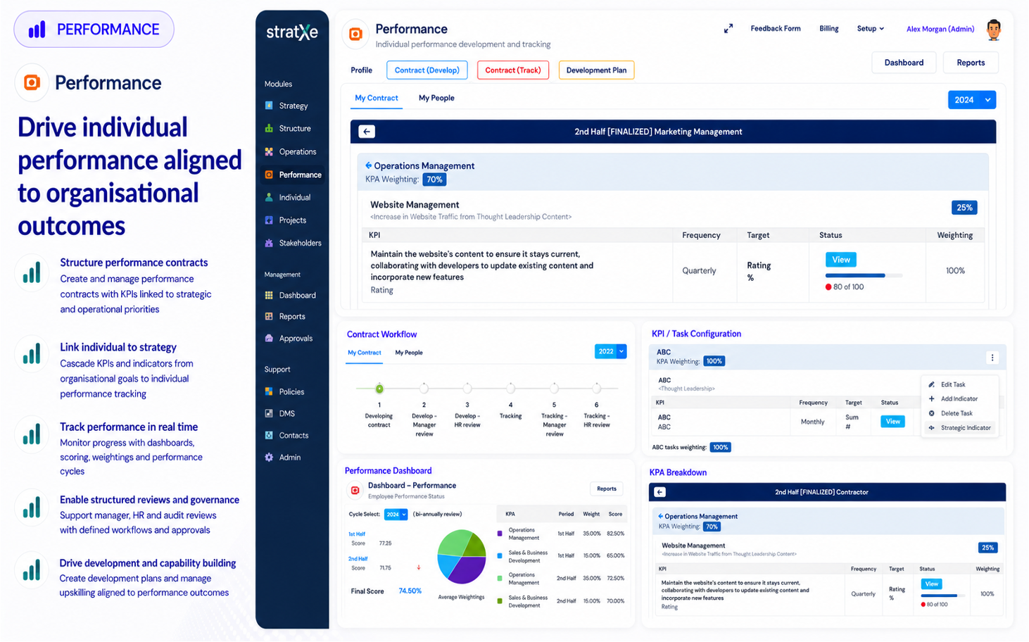
Task: Click View button in KPA Breakdown row
Action: point(932,584)
